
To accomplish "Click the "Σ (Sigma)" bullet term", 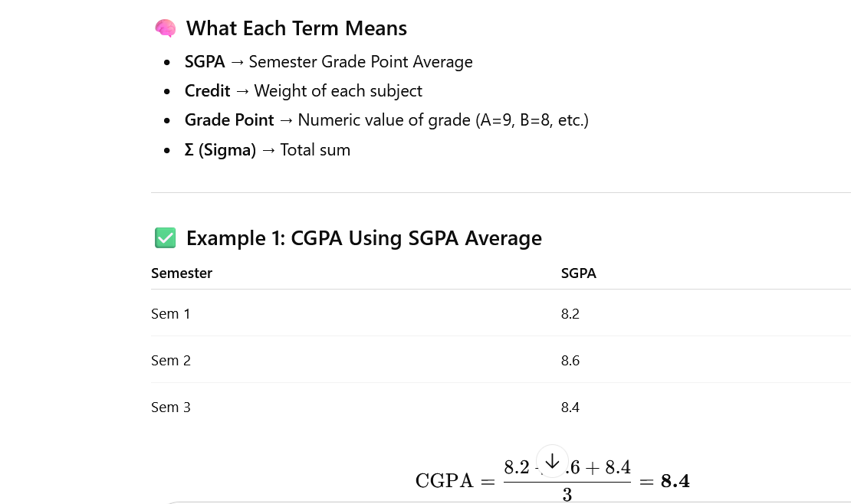I will point(220,150).
